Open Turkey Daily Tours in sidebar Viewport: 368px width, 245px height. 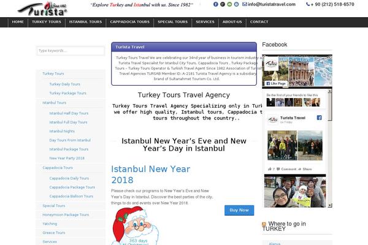[x=64, y=84]
